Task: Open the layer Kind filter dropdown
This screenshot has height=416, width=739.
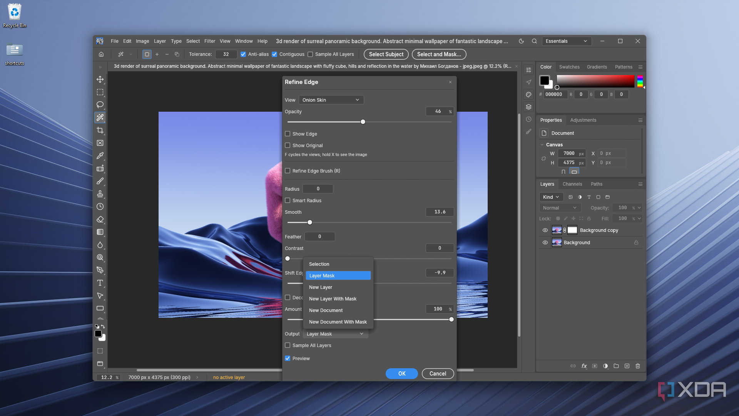Action: (x=551, y=197)
